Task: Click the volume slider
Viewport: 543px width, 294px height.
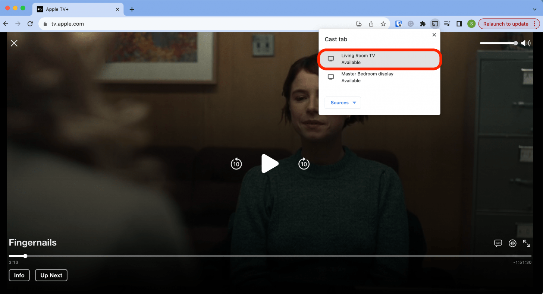Action: pyautogui.click(x=498, y=43)
